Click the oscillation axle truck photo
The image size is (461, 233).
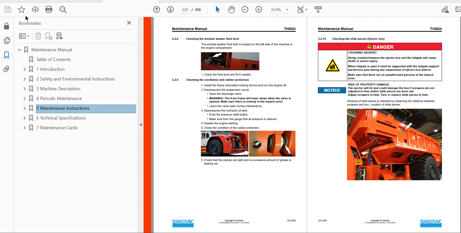coord(224,144)
